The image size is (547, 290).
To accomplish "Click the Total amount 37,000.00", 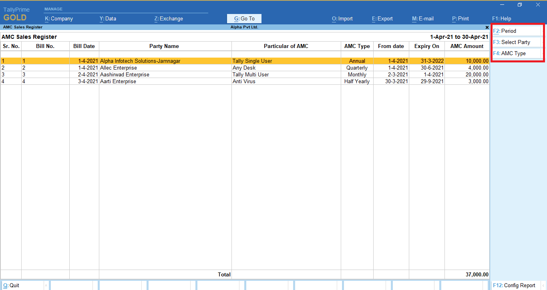I will click(x=477, y=274).
